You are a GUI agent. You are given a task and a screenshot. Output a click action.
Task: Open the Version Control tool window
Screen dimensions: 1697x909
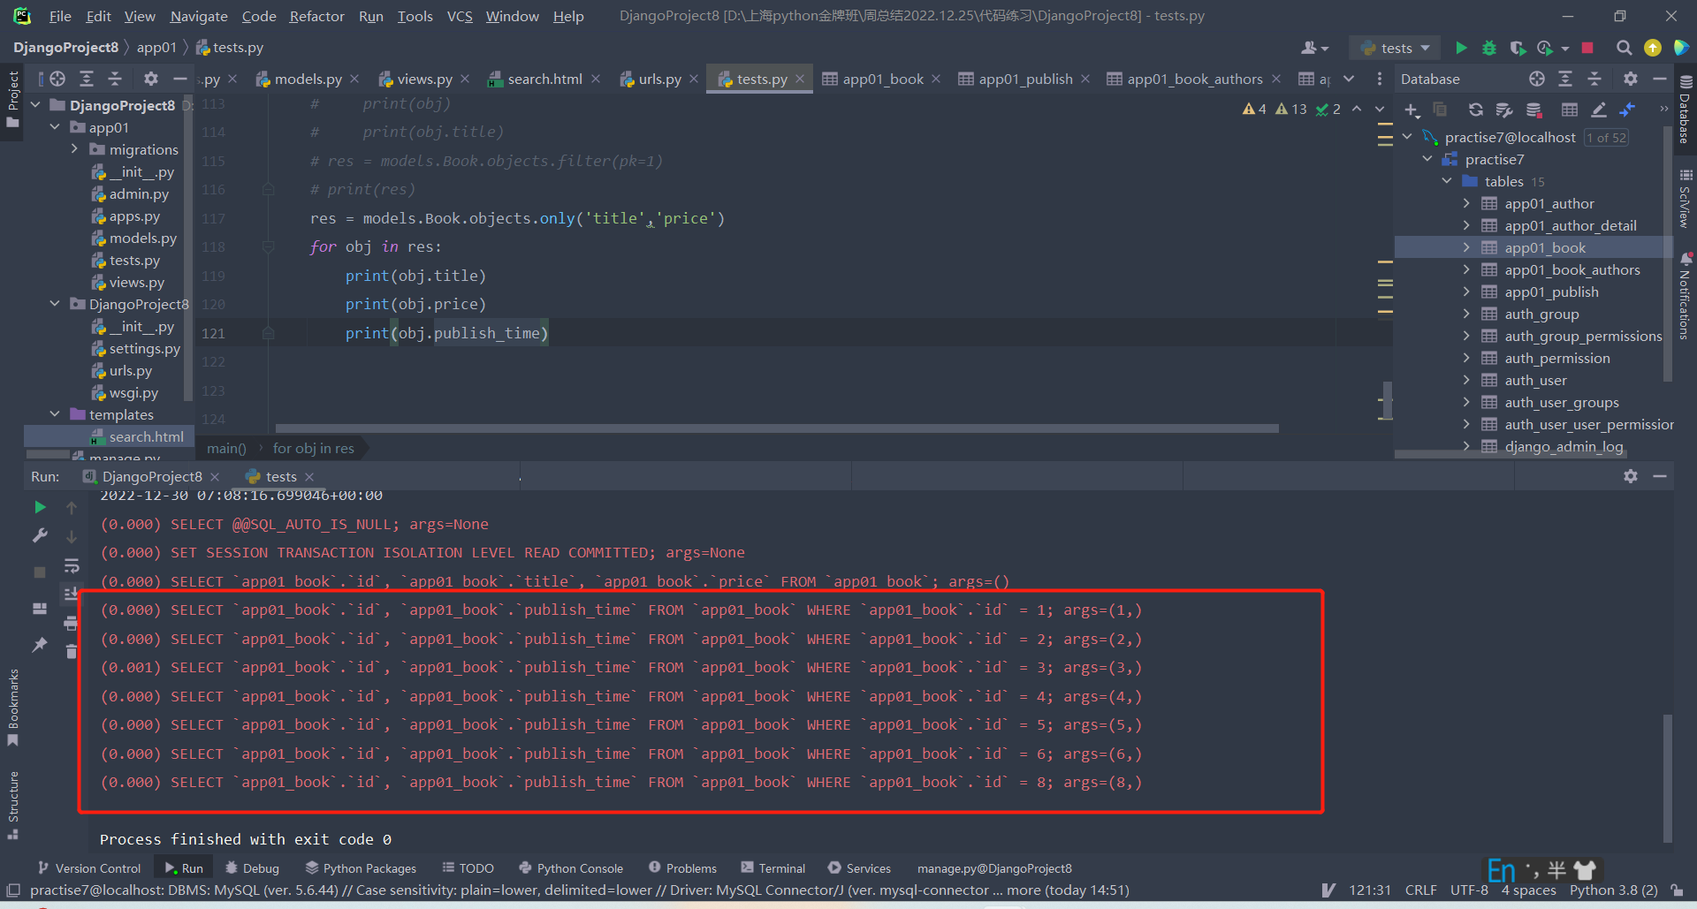tap(89, 868)
